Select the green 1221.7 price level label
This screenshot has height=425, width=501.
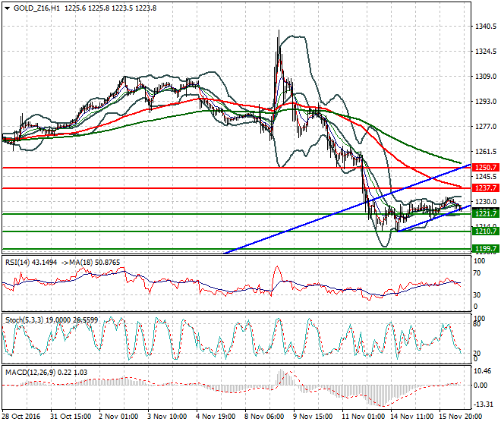click(486, 213)
